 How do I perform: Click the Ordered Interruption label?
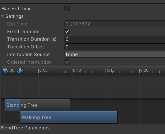[29, 62]
